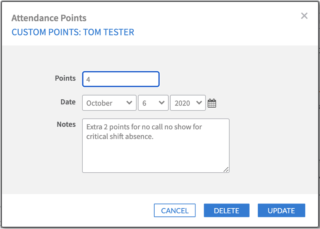Click the Points field label
Image resolution: width=320 pixels, height=229 pixels.
(65, 78)
